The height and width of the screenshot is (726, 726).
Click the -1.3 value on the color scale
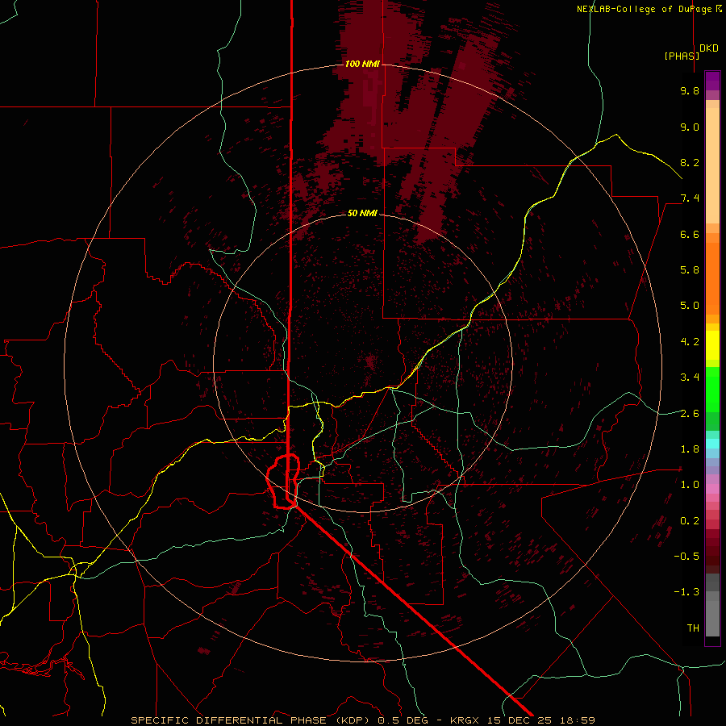click(686, 592)
